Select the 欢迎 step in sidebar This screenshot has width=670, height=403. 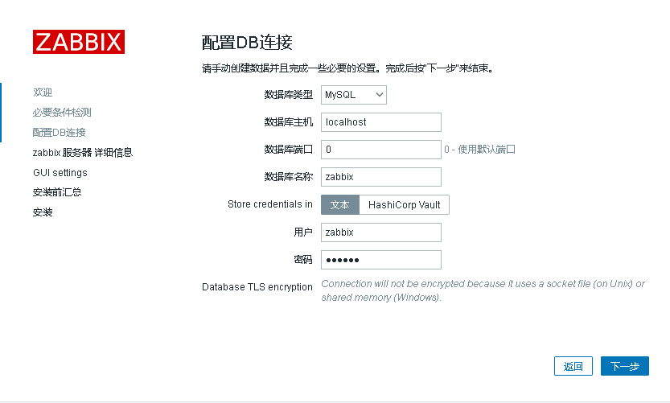point(43,93)
